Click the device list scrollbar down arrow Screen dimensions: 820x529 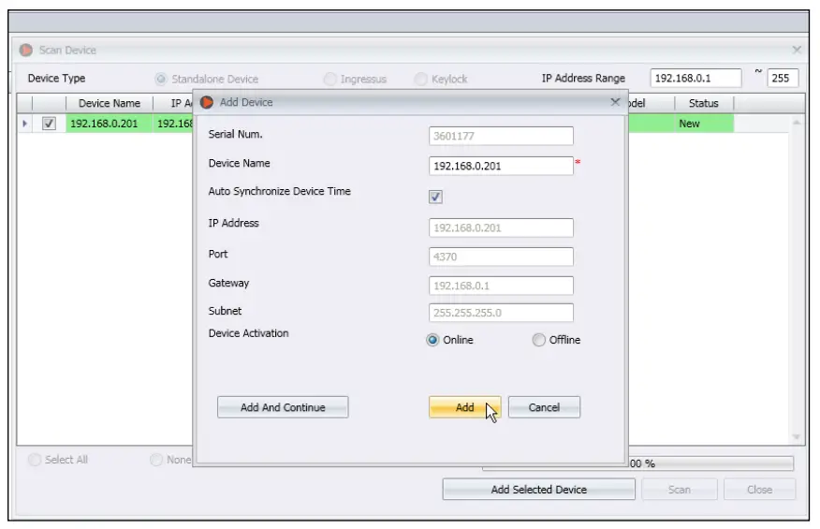[x=796, y=437]
